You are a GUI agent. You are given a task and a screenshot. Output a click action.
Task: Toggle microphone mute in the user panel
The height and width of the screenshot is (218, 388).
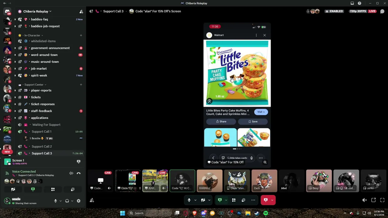(x=55, y=201)
